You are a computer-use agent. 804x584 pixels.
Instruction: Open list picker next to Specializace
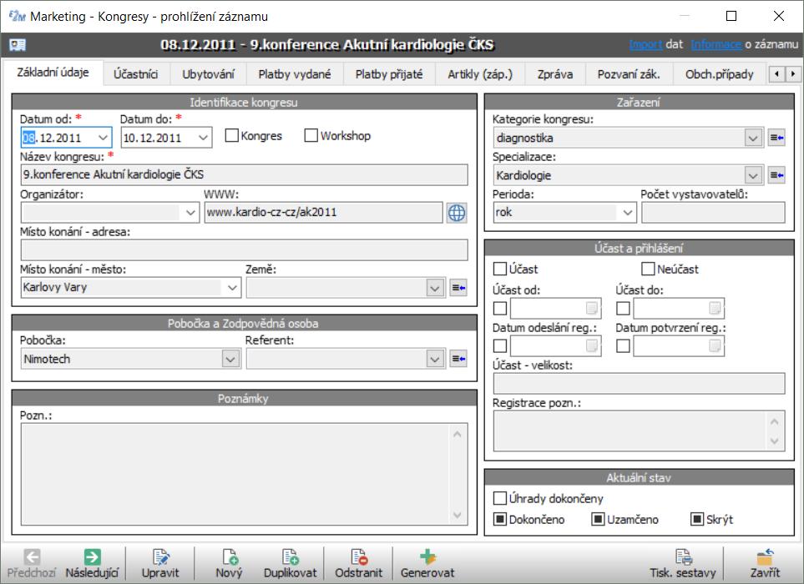pos(776,175)
